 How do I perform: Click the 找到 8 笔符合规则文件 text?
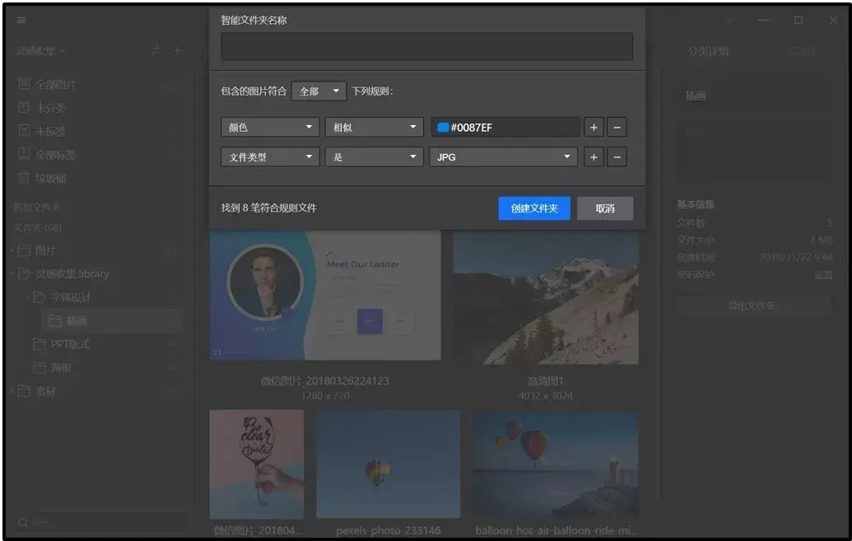coord(268,208)
